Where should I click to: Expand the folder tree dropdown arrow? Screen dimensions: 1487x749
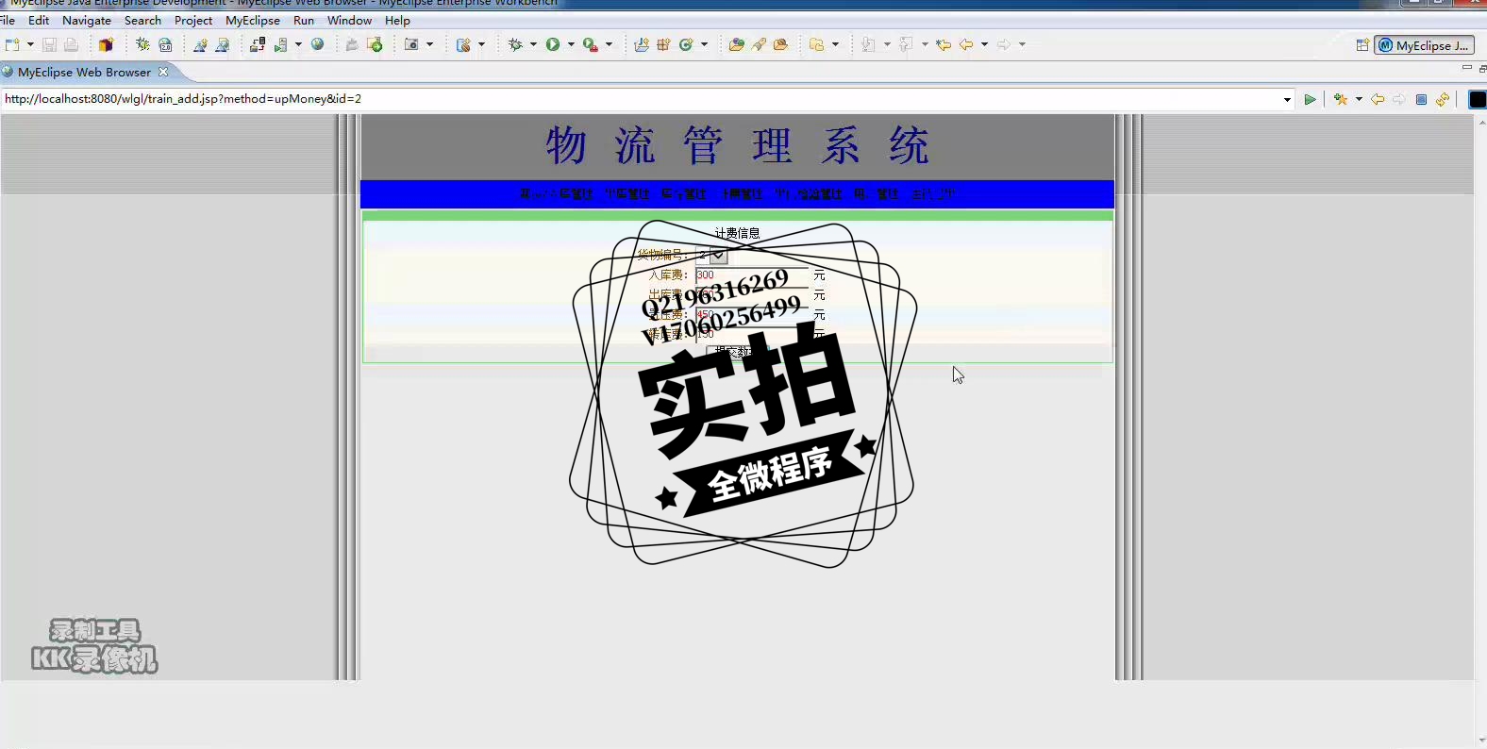(835, 44)
